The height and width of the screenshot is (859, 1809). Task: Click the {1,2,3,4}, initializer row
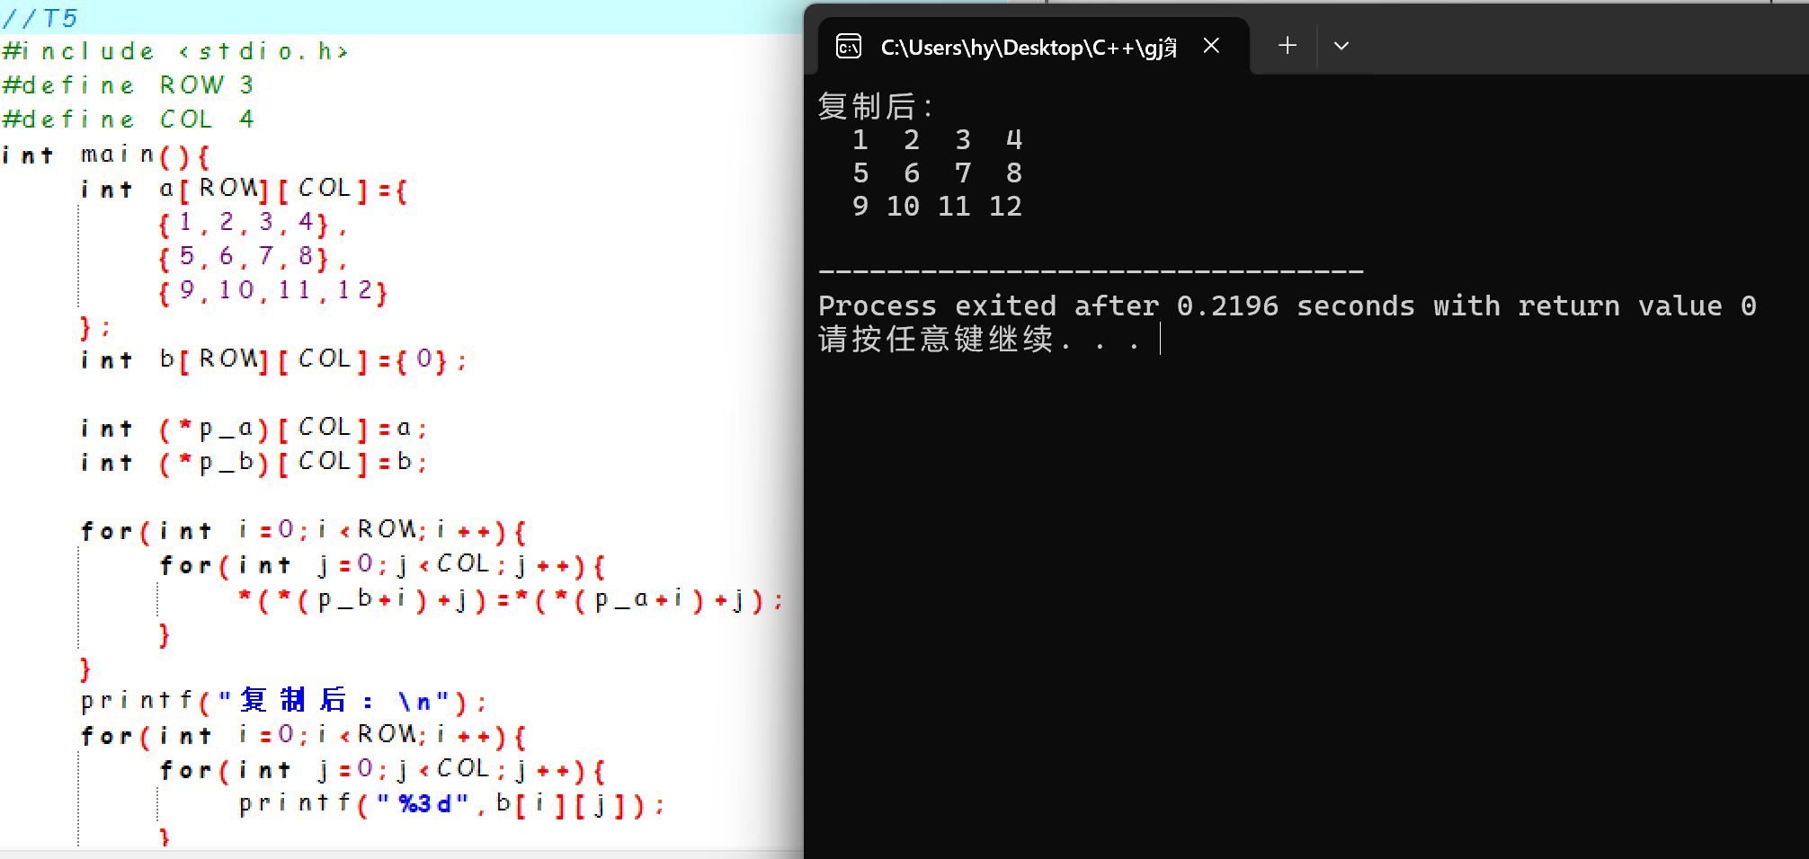[x=253, y=223]
